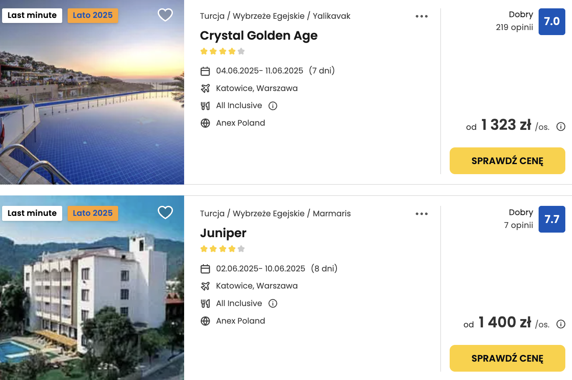Click SPRAWDŹ CENĘ for Juniper hotel
The height and width of the screenshot is (380, 572).
coord(507,358)
